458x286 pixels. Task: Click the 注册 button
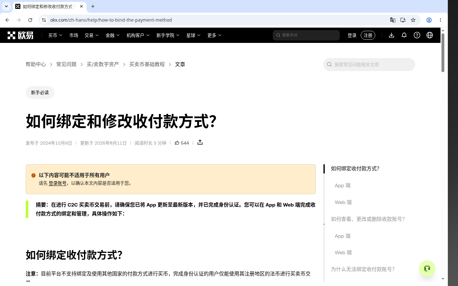368,35
